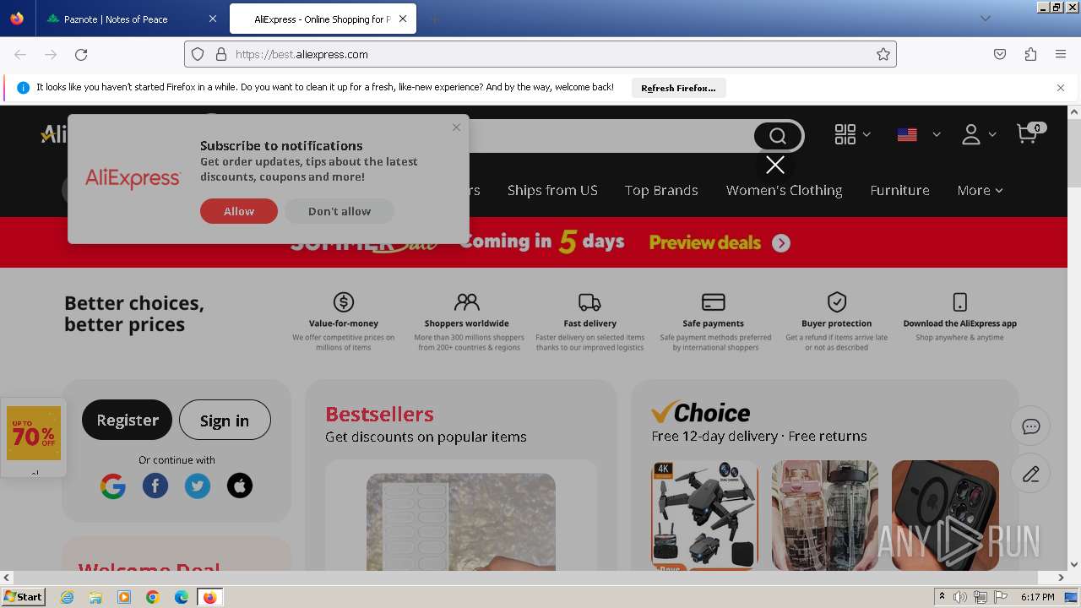Open Top Brands category

(661, 190)
